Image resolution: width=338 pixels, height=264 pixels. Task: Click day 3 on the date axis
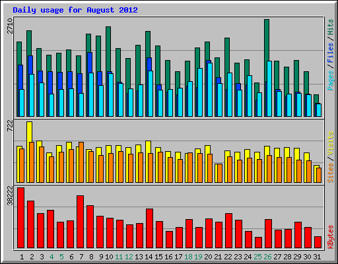42,257
